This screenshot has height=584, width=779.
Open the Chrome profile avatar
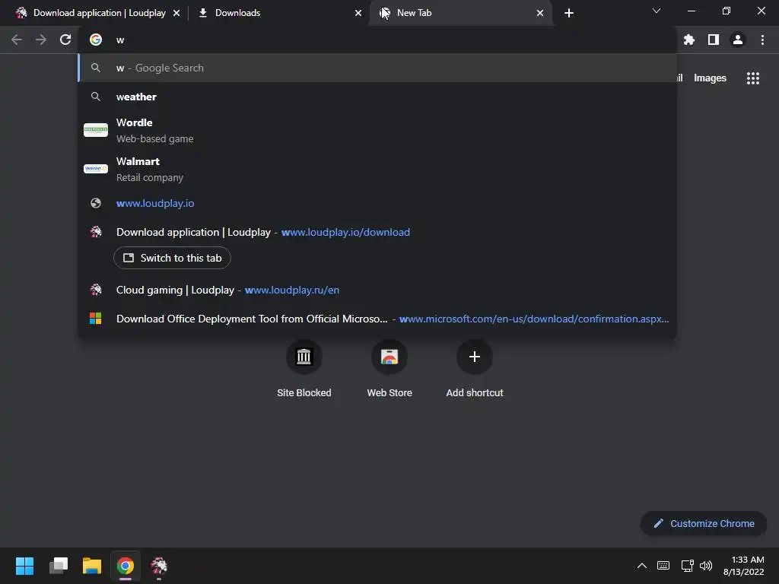(x=738, y=40)
